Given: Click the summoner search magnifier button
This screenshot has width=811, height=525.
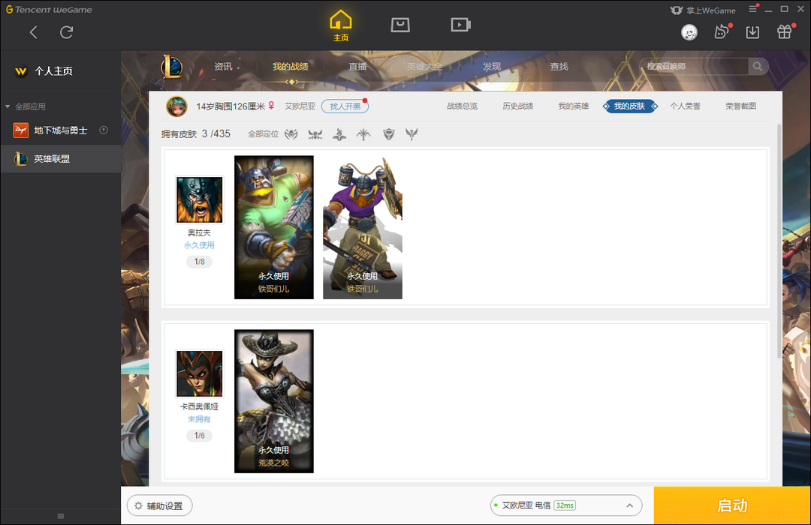Looking at the screenshot, I should click(x=758, y=66).
